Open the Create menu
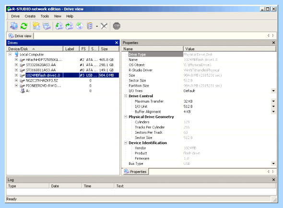Screen dimensions: 283x208 coord(30,16)
